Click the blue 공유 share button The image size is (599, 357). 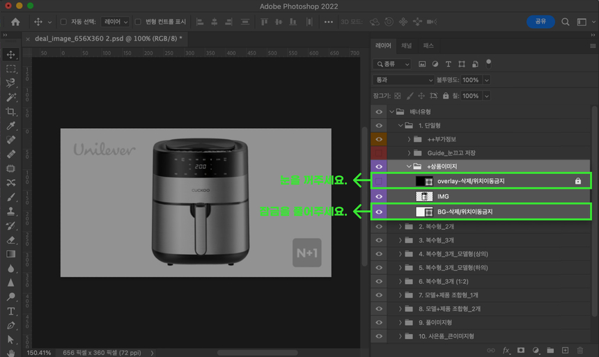pos(540,22)
